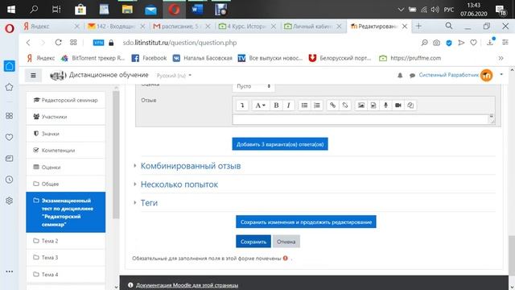This screenshot has height=290, width=515.
Task: Toggle italic formatting in the feedback editor
Action: 288,106
